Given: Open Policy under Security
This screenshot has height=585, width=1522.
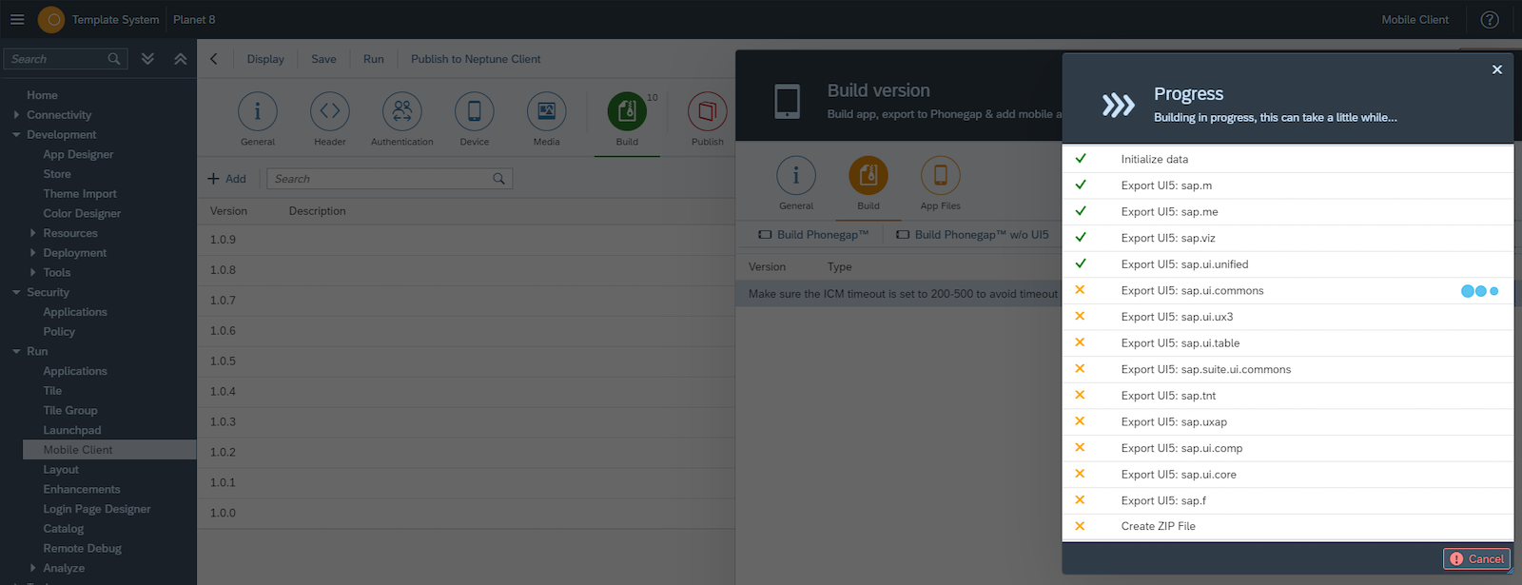Looking at the screenshot, I should [59, 332].
